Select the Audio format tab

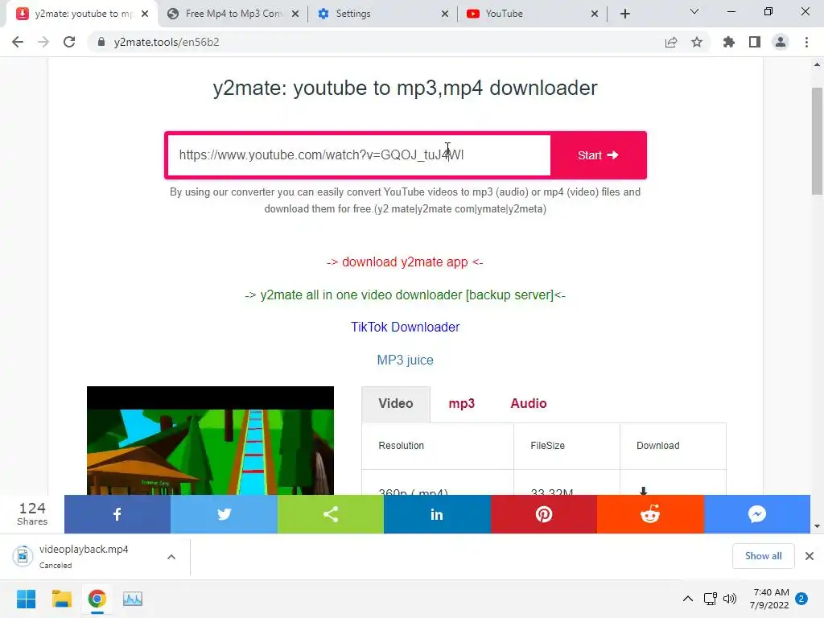529,404
